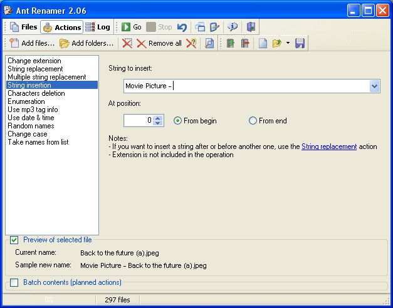393x308 pixels.
Task: Increase position value with up spinner arrow
Action: tap(158, 118)
